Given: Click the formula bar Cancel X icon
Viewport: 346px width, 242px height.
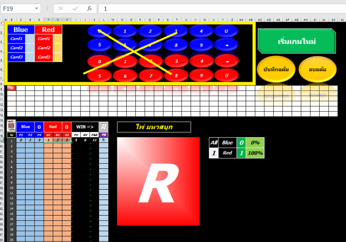Looking at the screenshot, I should [61, 9].
